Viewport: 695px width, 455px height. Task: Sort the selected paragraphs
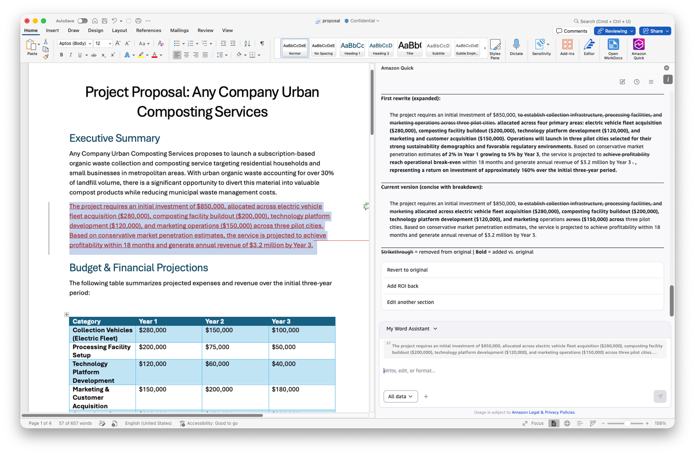(x=247, y=44)
